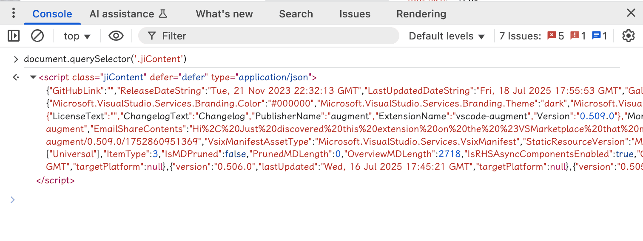
Task: Collapse the script element disclosure triangle
Action: coord(33,78)
